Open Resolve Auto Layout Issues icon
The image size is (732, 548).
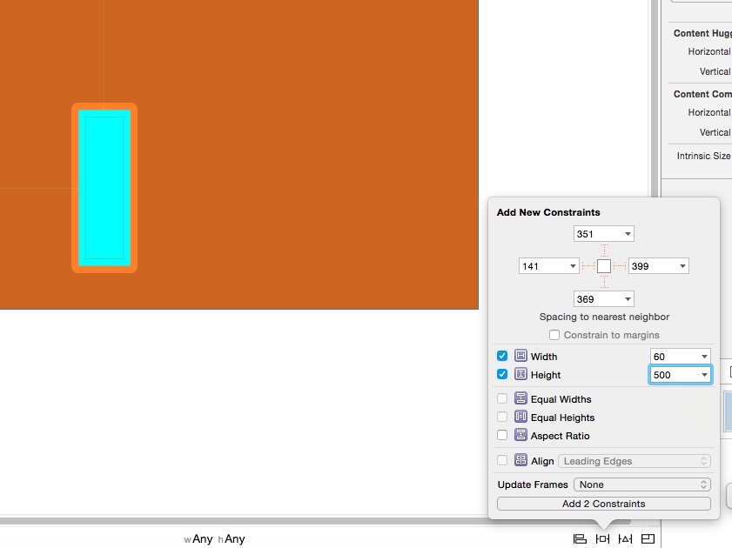pyautogui.click(x=625, y=539)
